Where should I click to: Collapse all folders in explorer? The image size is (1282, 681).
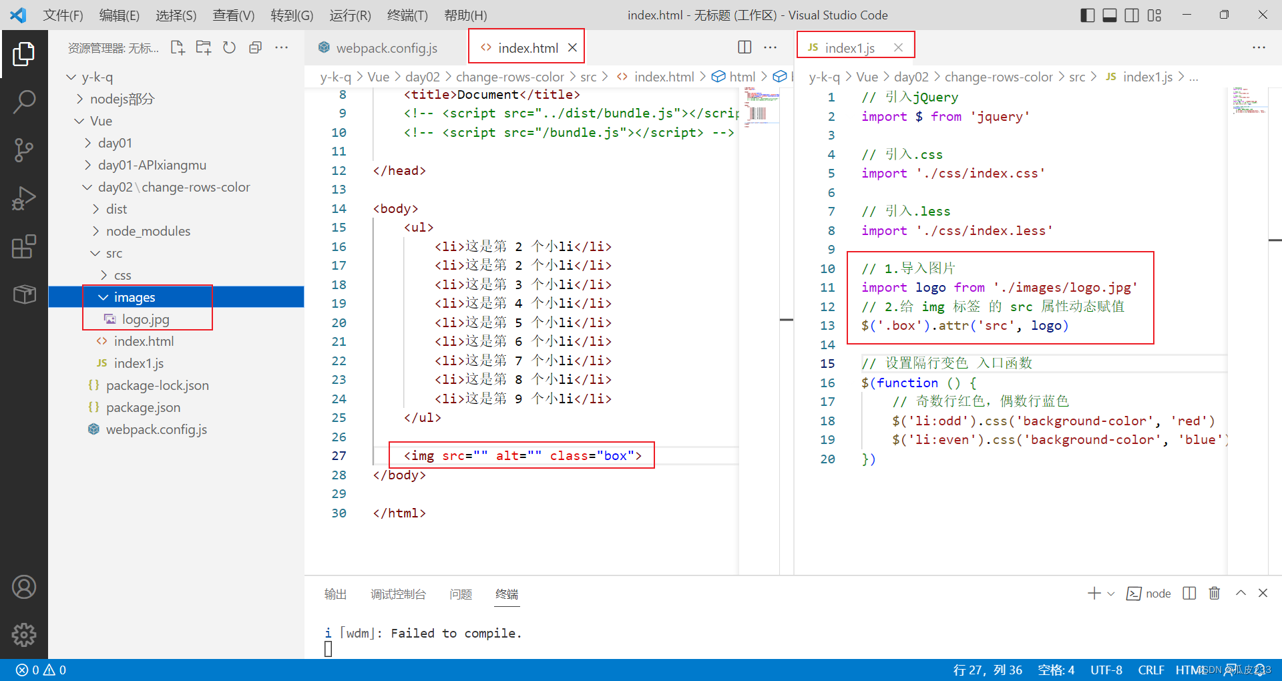[255, 47]
